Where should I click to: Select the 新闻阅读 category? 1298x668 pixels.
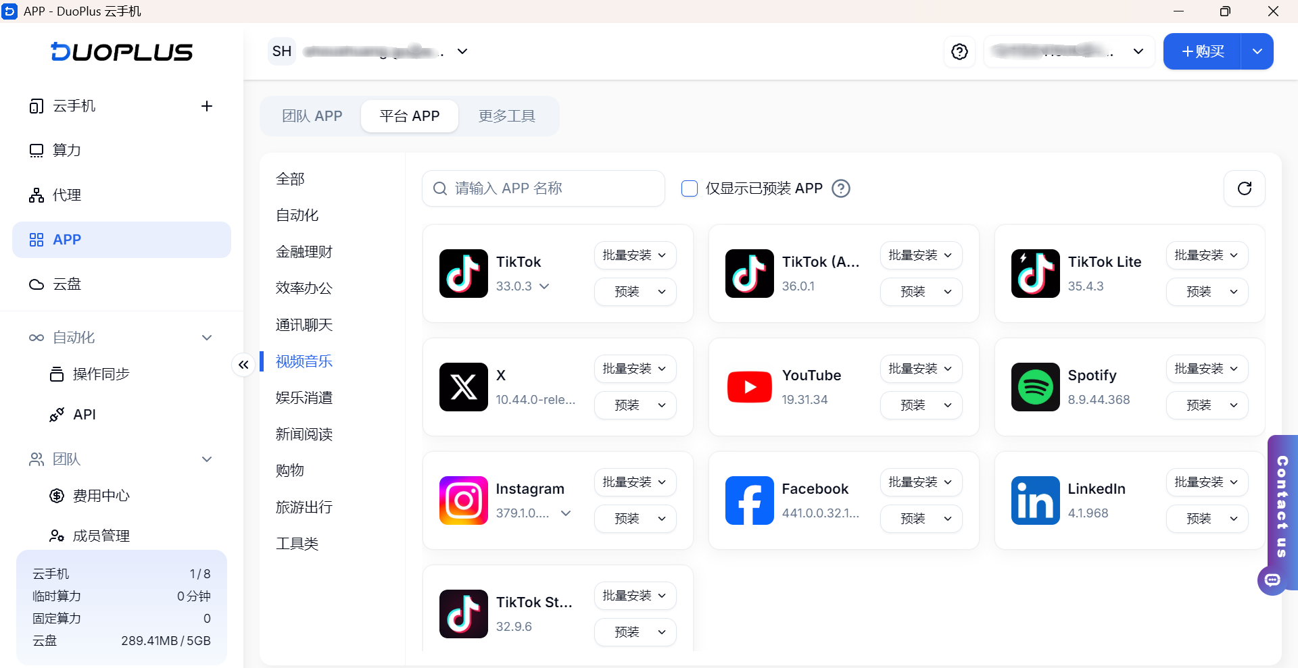tap(304, 434)
